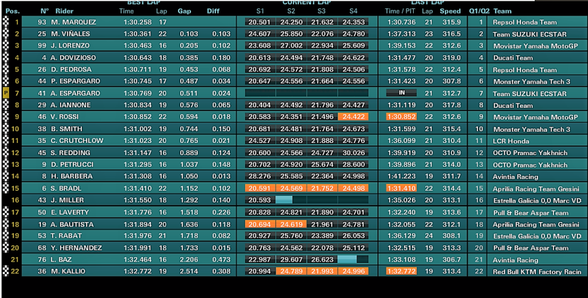This screenshot has height=298, width=588.
Task: Click the Repsol Honda Team entry for Marquez
Action: (525, 22)
